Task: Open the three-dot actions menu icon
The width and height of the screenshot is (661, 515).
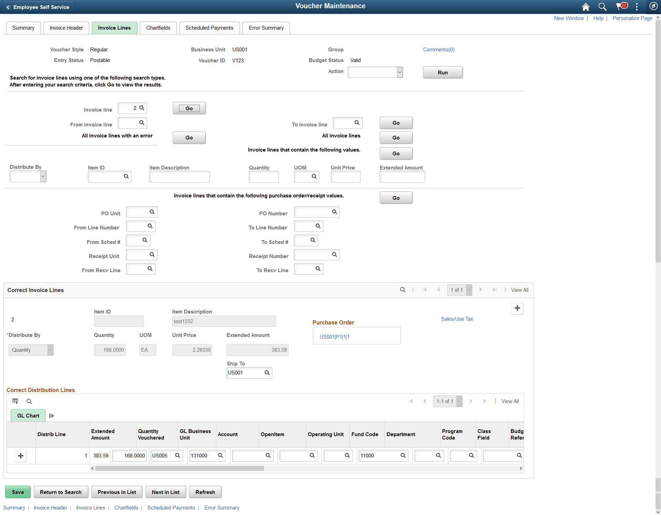Action: (637, 7)
